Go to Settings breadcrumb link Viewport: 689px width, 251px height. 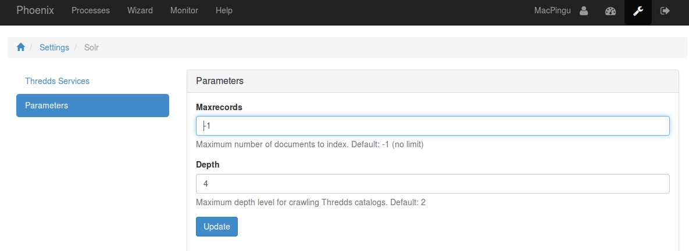click(x=54, y=48)
